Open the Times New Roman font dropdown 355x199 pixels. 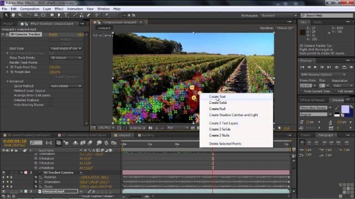(316, 108)
